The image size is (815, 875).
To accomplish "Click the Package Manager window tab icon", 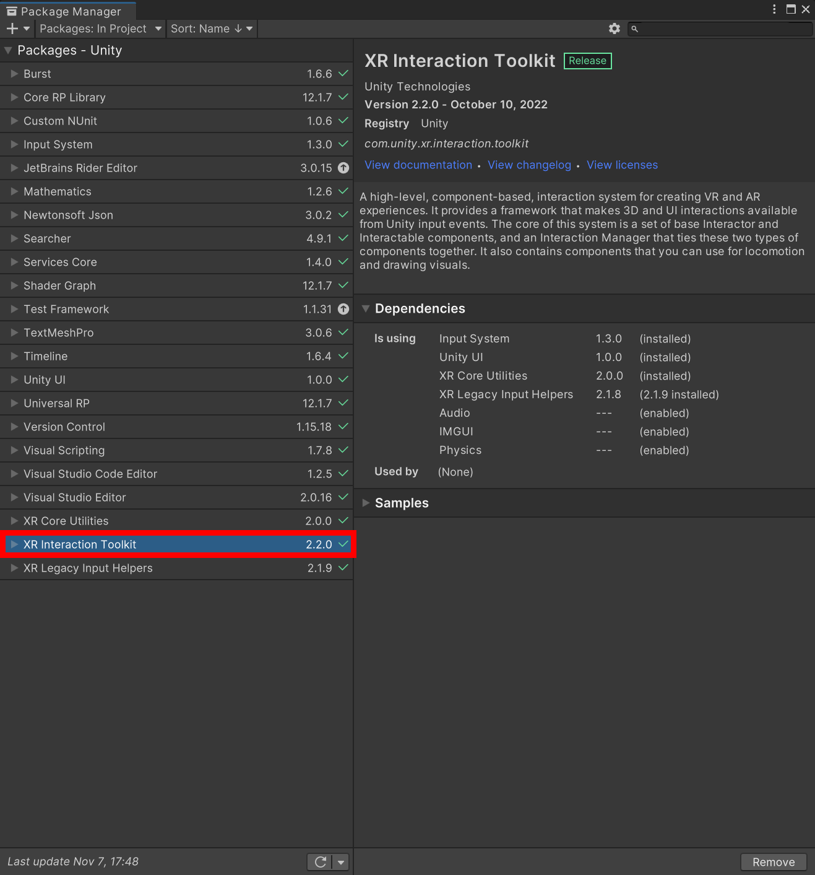I will 12,11.
